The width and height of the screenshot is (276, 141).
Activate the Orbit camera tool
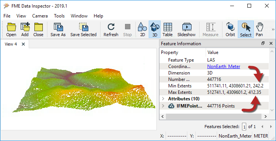[230, 29]
